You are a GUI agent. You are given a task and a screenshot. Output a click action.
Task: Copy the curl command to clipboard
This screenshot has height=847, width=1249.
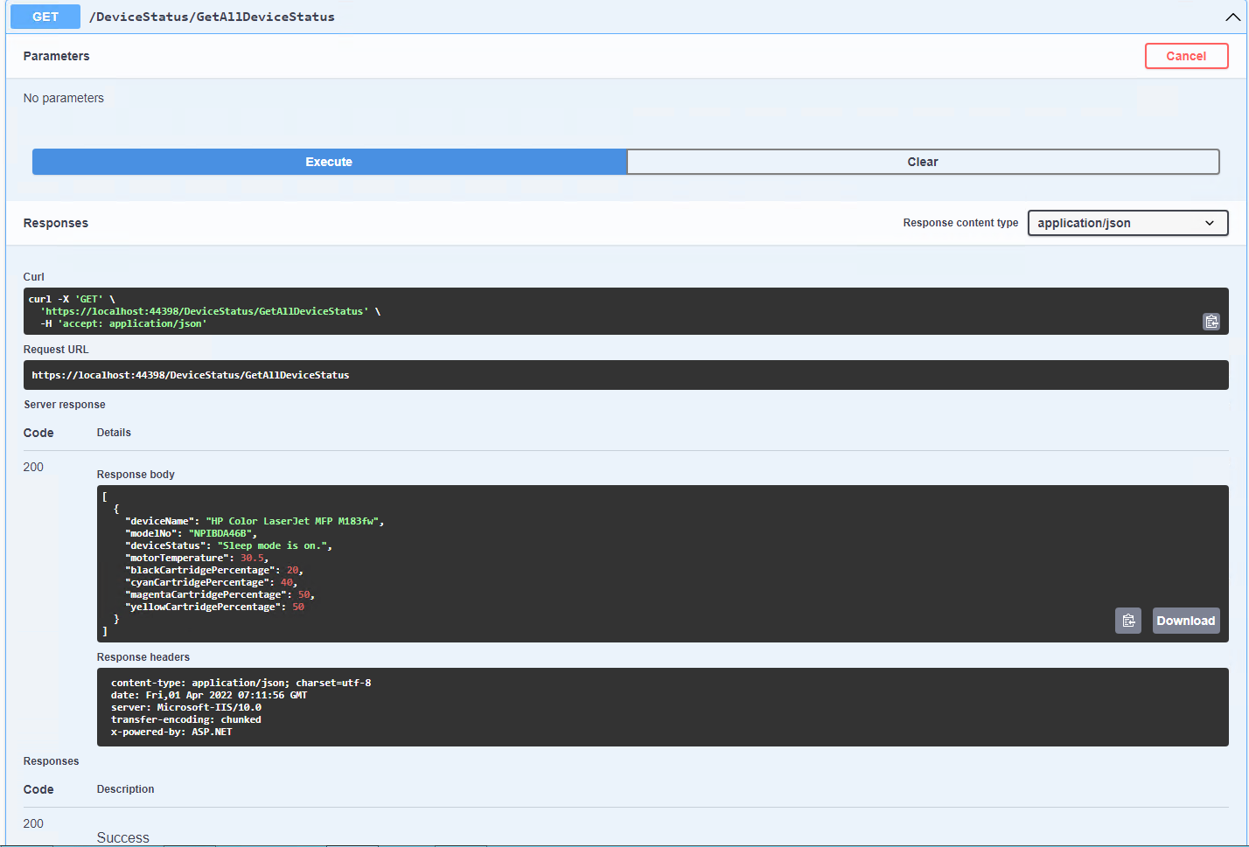coord(1211,322)
